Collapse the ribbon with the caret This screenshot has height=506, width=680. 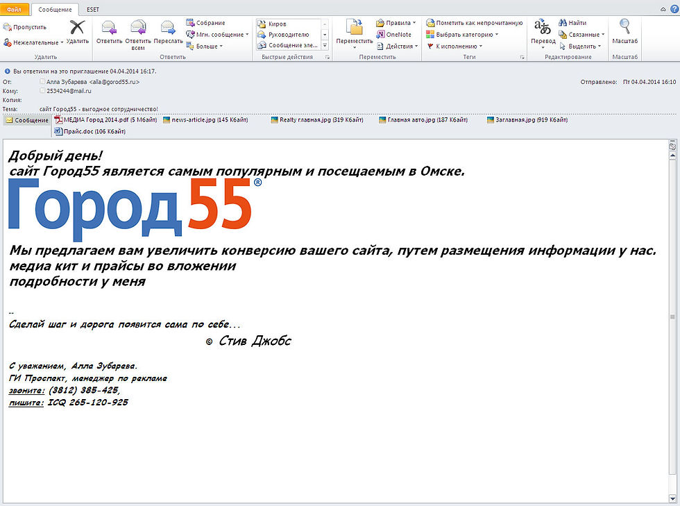click(x=663, y=9)
